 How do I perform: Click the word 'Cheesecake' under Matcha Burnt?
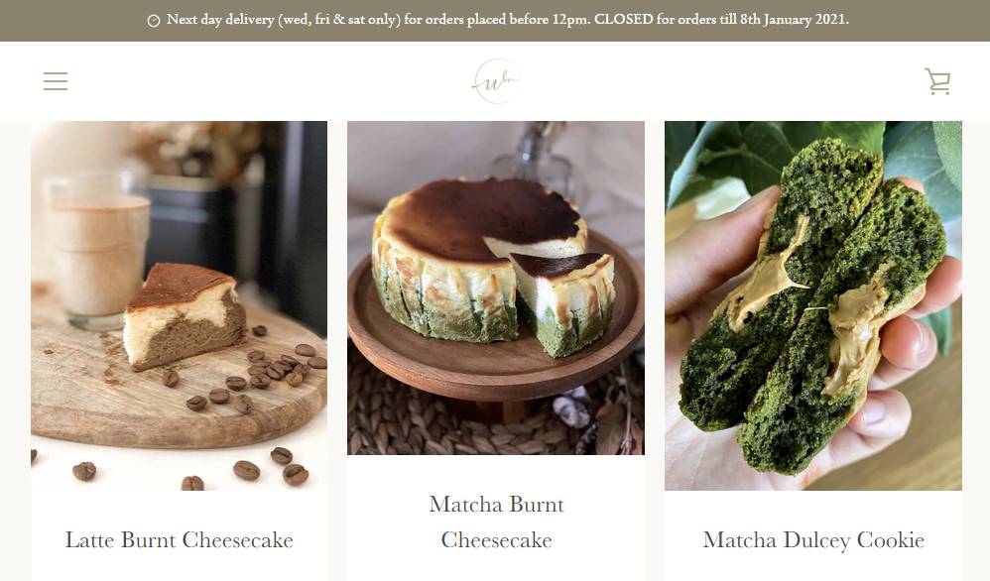tap(496, 540)
